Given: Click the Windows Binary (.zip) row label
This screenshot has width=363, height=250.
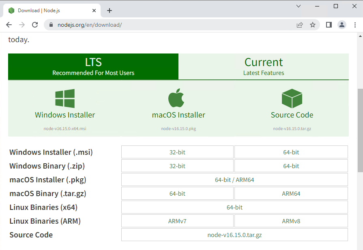Looking at the screenshot, I should pyautogui.click(x=47, y=166).
